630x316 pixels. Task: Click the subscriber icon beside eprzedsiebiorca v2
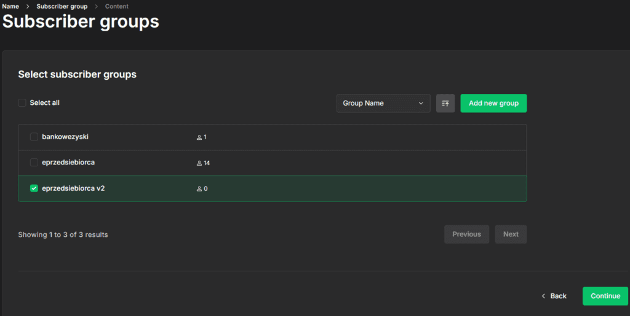tap(199, 189)
